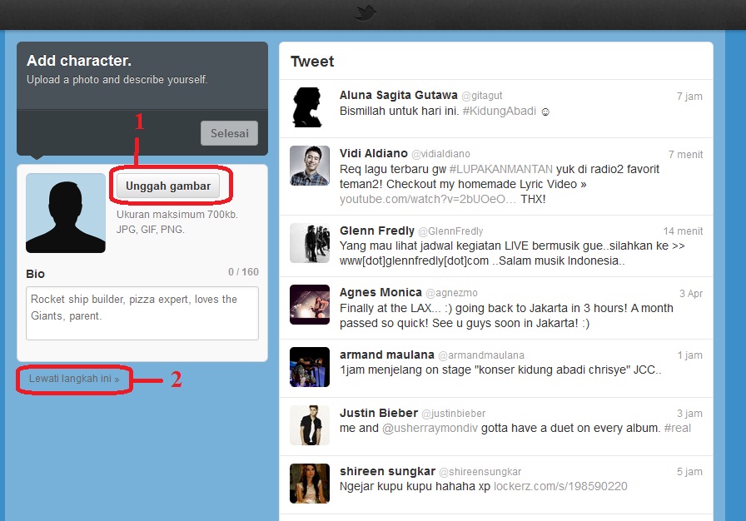
Task: Click the Tweet panel heading
Action: [311, 61]
